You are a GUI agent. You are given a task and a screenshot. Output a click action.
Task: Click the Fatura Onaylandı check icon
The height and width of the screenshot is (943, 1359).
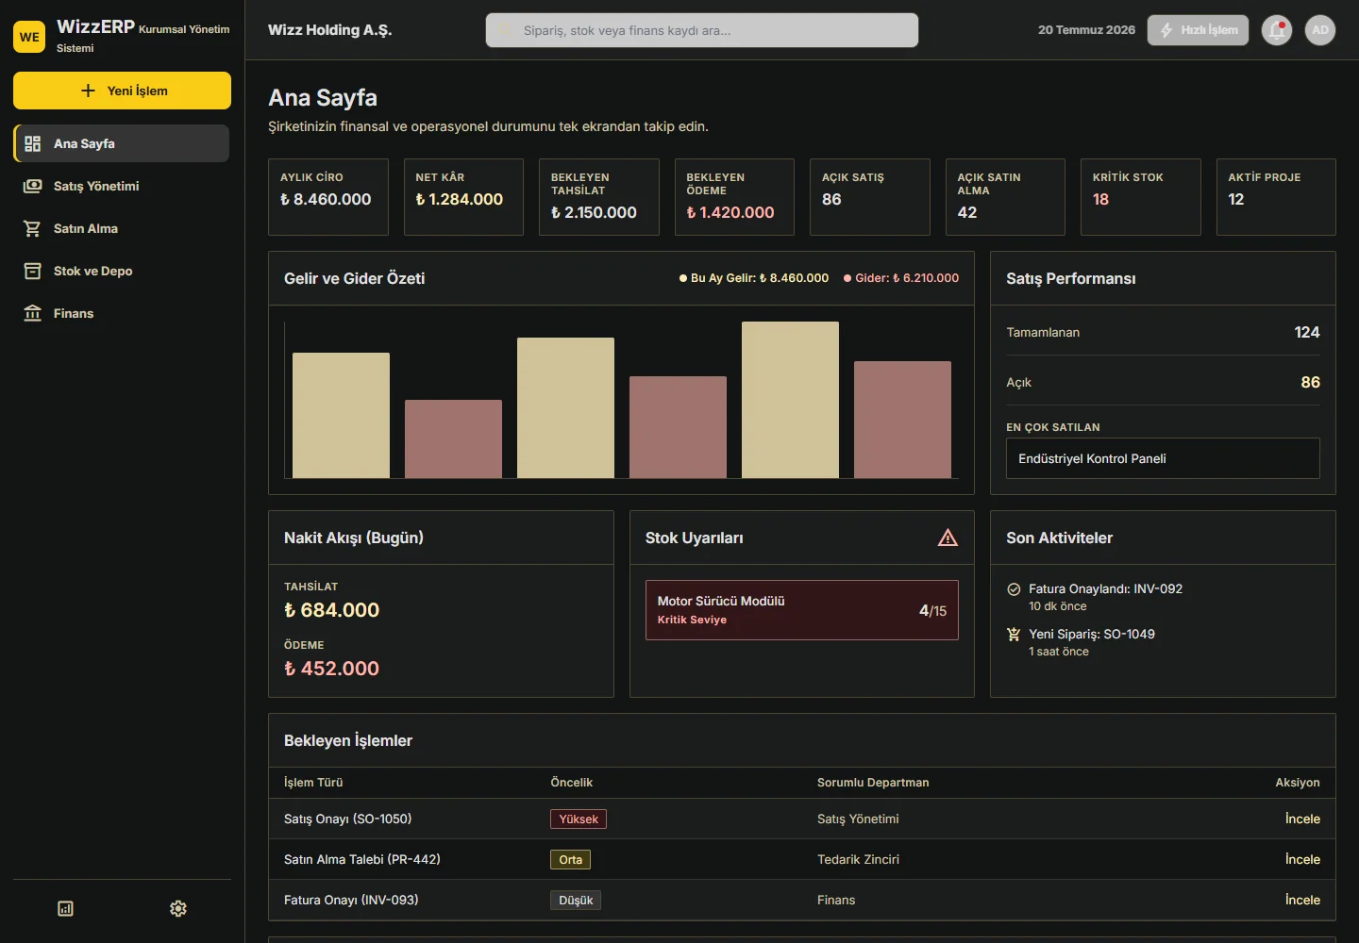pyautogui.click(x=1014, y=589)
